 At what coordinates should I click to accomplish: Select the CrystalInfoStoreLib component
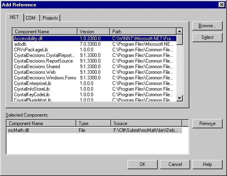(95, 89)
